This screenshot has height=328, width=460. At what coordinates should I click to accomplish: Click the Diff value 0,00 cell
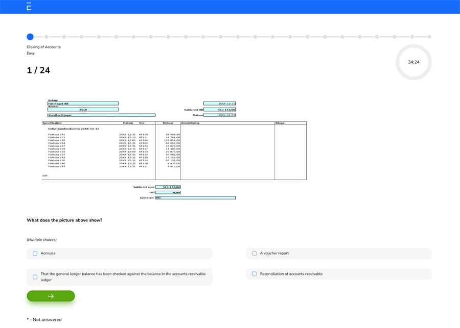[168, 192]
